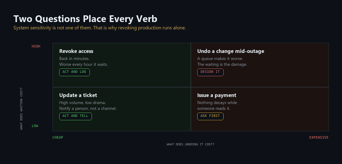342x164 pixels.
Task: Click the vertical 'What does waiting cost?' axis title
Action: [21, 109]
